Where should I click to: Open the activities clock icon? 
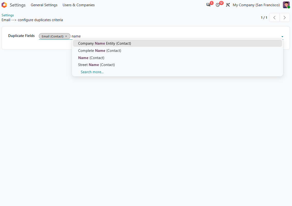pos(218,5)
